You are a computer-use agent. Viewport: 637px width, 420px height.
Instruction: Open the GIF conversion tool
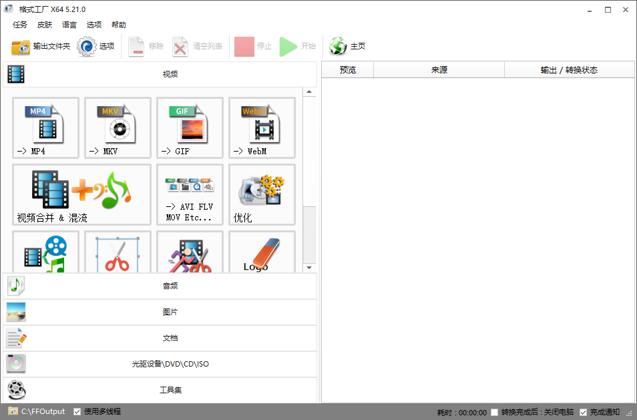click(x=190, y=127)
